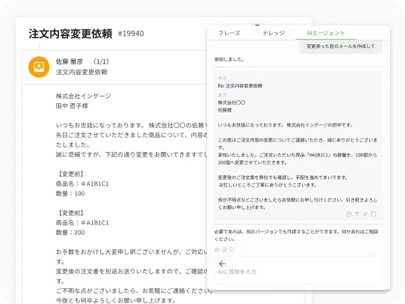The height and width of the screenshot is (304, 405).
Task: Click the title 注文内容変更依頼 heading
Action: [x=70, y=34]
